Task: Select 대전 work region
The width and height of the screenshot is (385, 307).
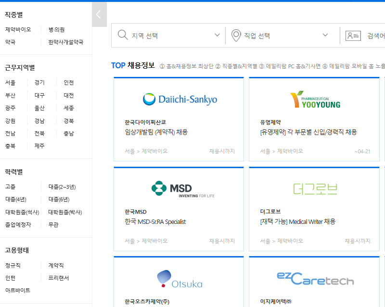Action: [x=69, y=96]
